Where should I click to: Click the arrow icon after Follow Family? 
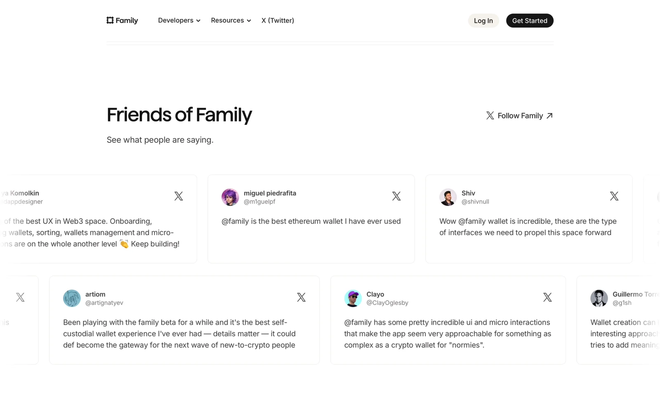pyautogui.click(x=549, y=116)
